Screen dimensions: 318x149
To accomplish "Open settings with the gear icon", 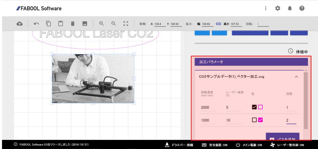I will pos(278,8).
